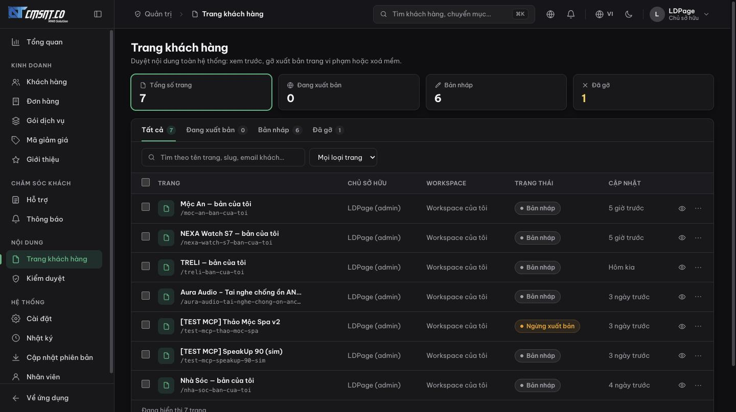Switch to Đang xuất bản tab

[x=217, y=130]
